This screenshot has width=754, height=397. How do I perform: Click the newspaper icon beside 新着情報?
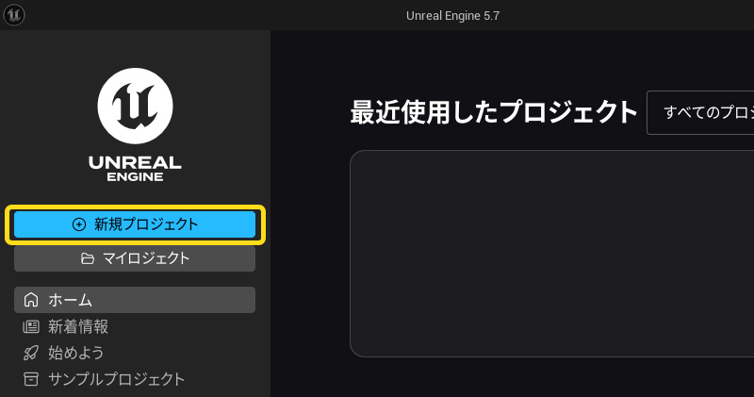[x=31, y=326]
